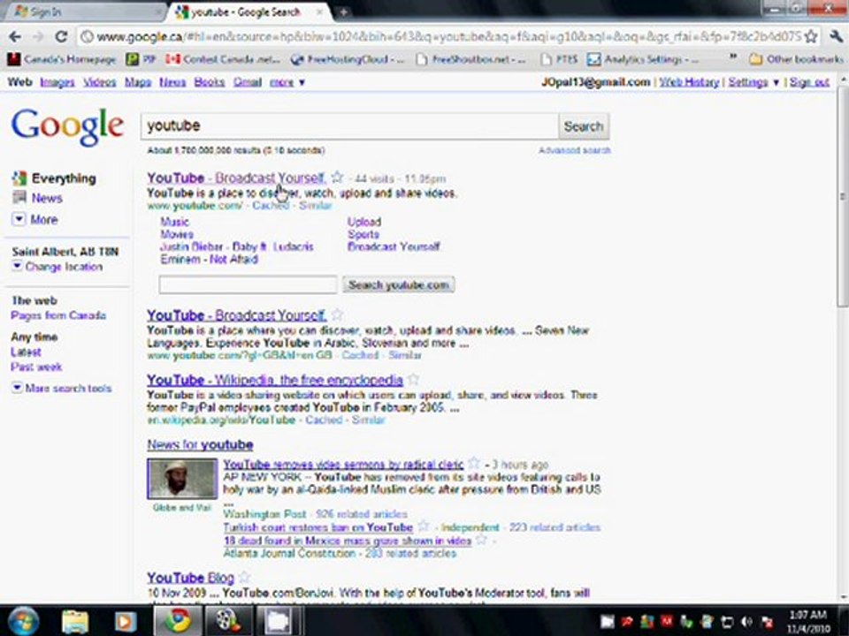This screenshot has height=636, width=849.
Task: Open Books in top navigation
Action: (x=209, y=82)
